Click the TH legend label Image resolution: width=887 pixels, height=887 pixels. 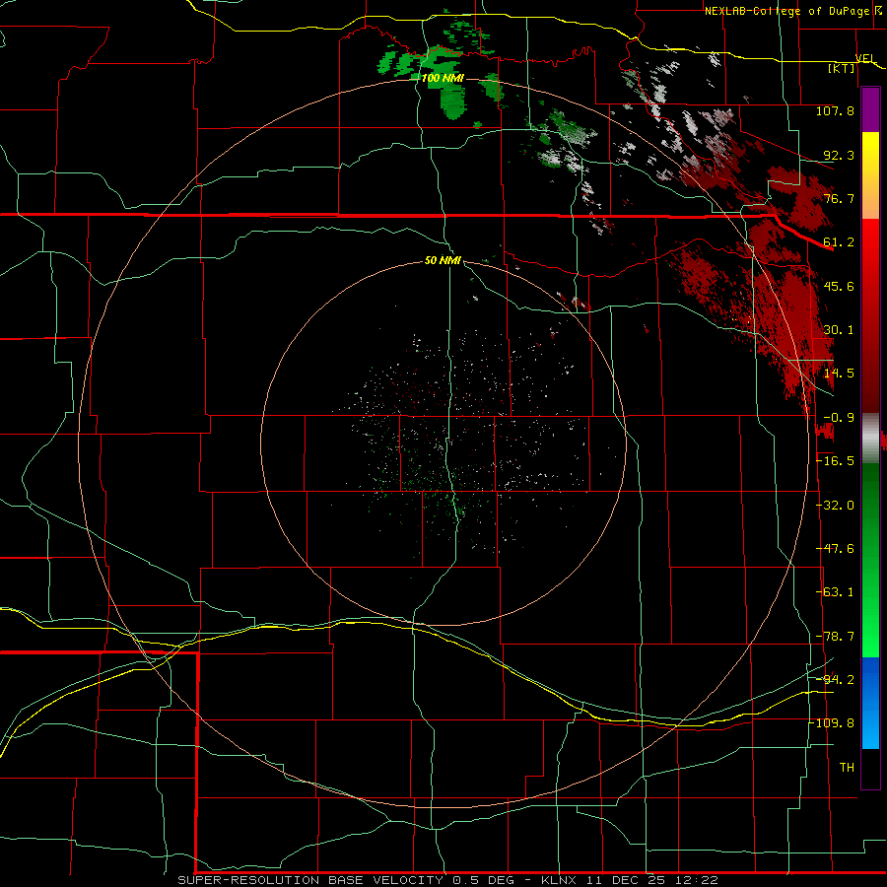tap(847, 768)
